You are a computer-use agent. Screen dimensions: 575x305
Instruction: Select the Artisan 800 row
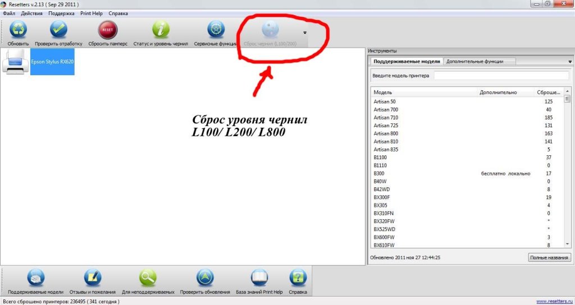pyautogui.click(x=467, y=133)
